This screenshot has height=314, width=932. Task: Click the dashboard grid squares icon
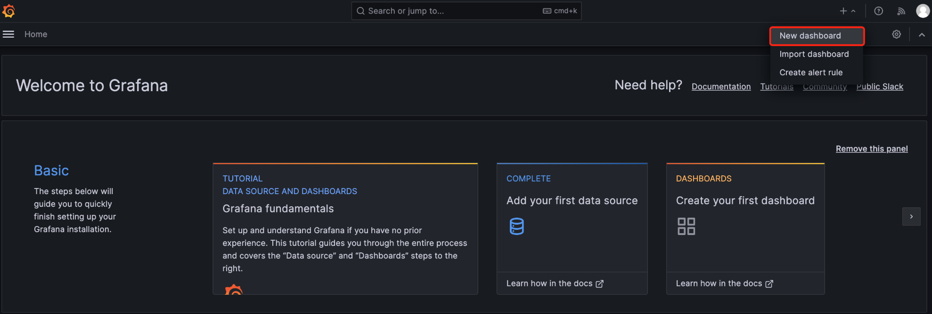click(686, 226)
